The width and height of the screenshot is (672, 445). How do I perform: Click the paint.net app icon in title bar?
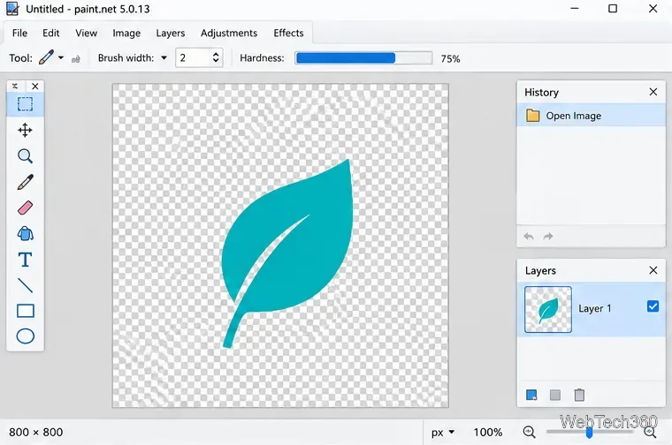pyautogui.click(x=12, y=9)
